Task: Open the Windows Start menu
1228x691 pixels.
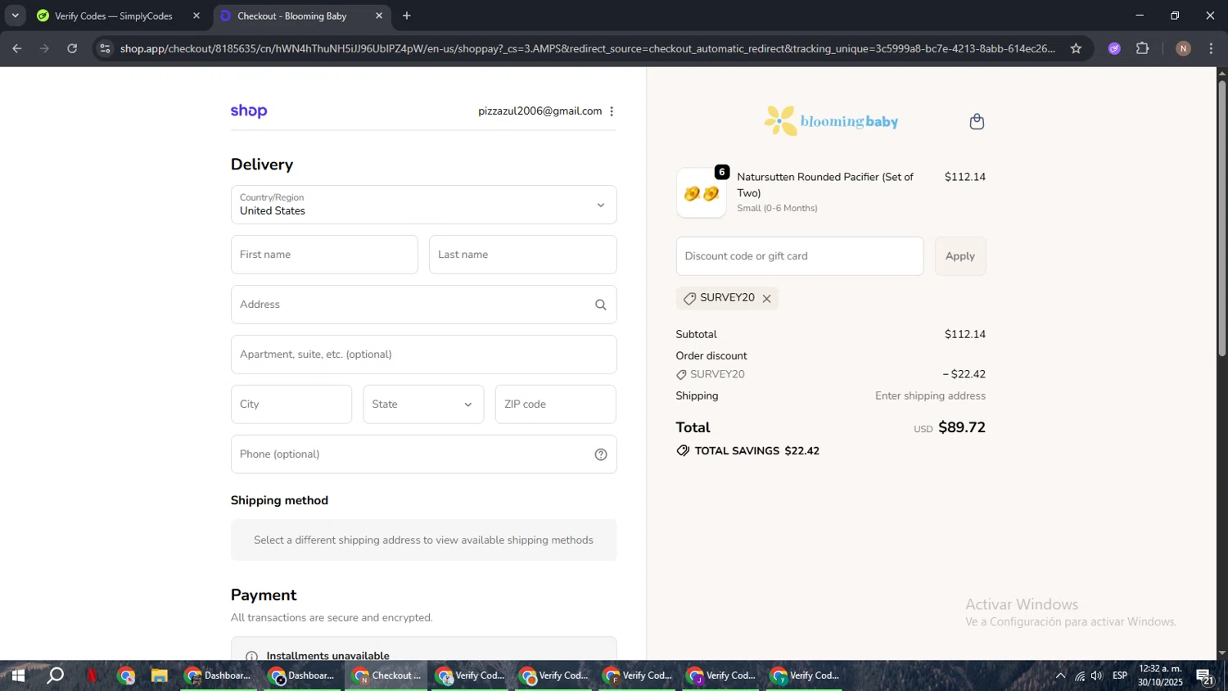Action: (x=17, y=676)
